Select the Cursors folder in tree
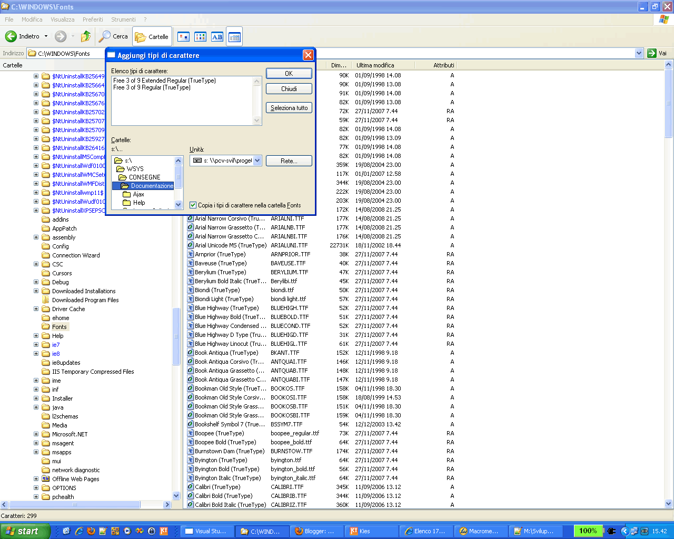Screen dimensions: 674x539 (x=62, y=273)
